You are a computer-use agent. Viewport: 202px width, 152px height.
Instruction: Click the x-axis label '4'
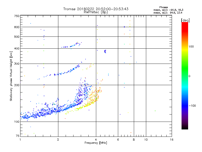(96, 140)
